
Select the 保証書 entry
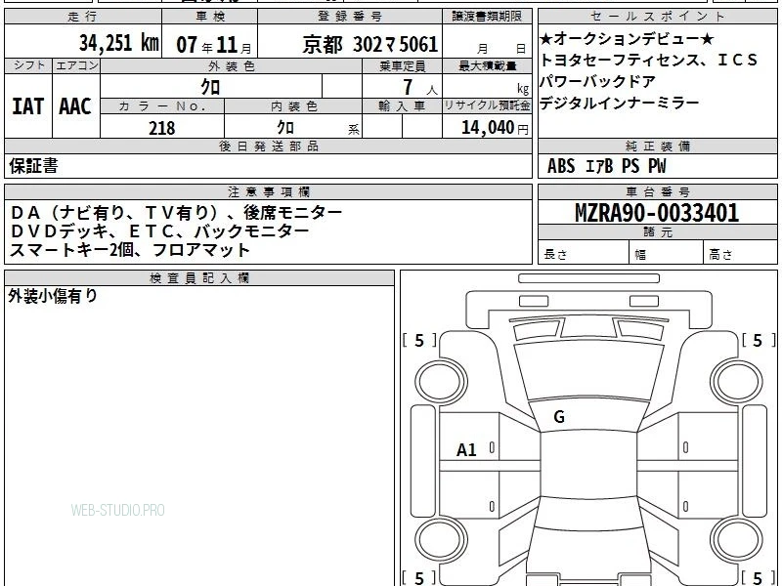click(34, 166)
